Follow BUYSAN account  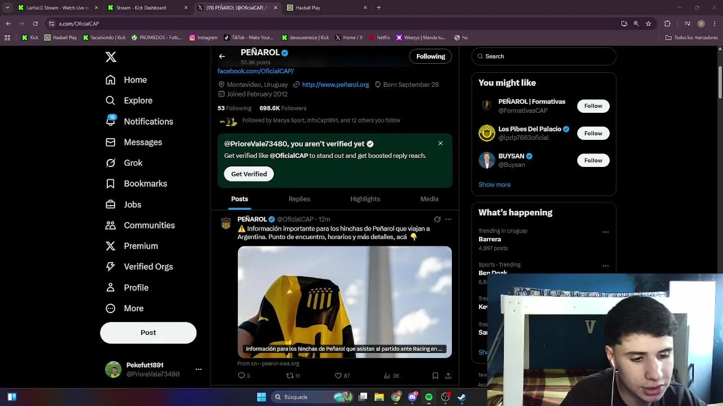(593, 160)
